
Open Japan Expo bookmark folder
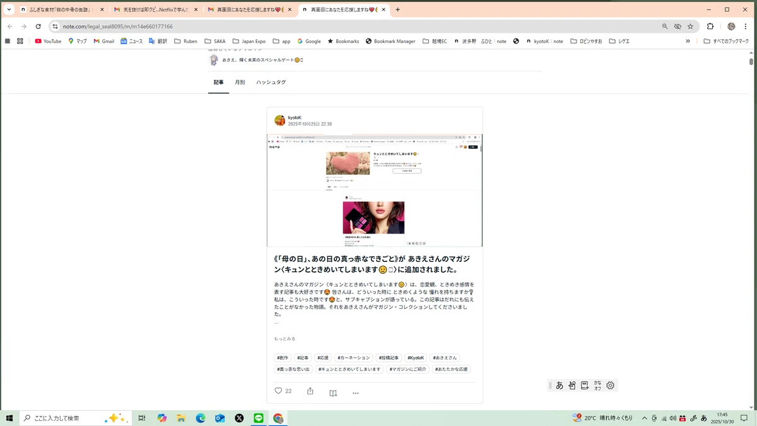pyautogui.click(x=249, y=41)
